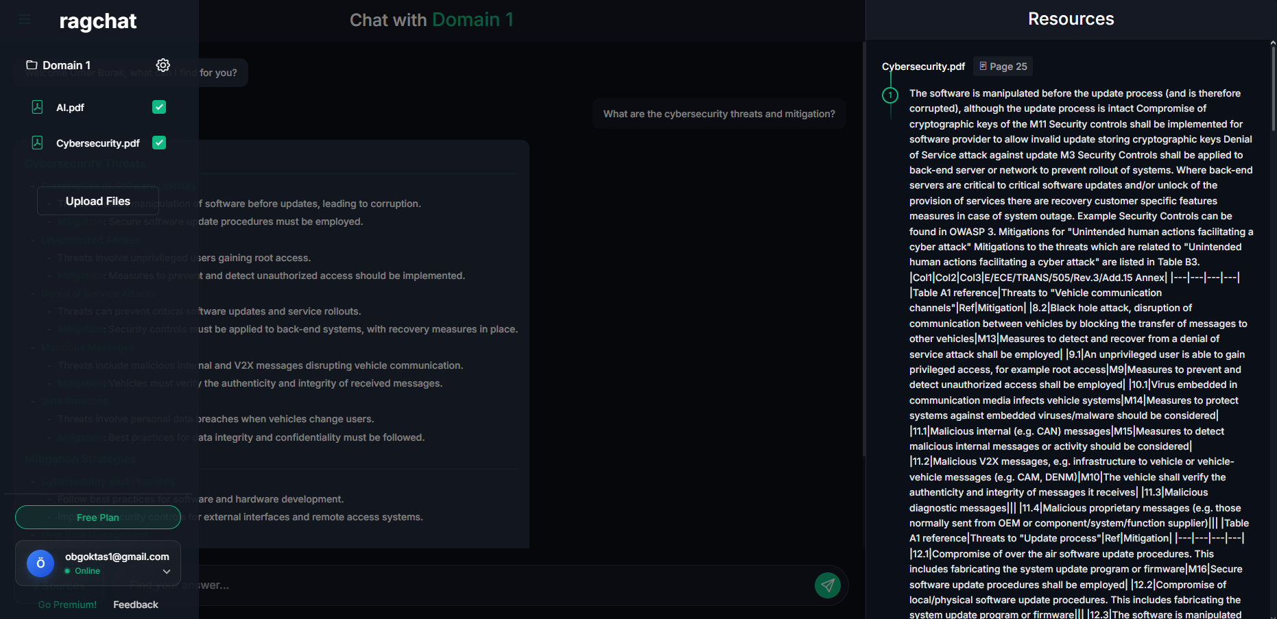Expand the obgoktas1@gmail.com account dropdown

pyautogui.click(x=167, y=572)
